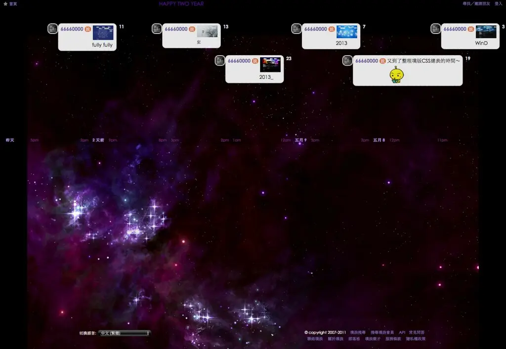Click the avatar beside the 'WinD' plurk
This screenshot has width=506, height=349.
click(436, 29)
